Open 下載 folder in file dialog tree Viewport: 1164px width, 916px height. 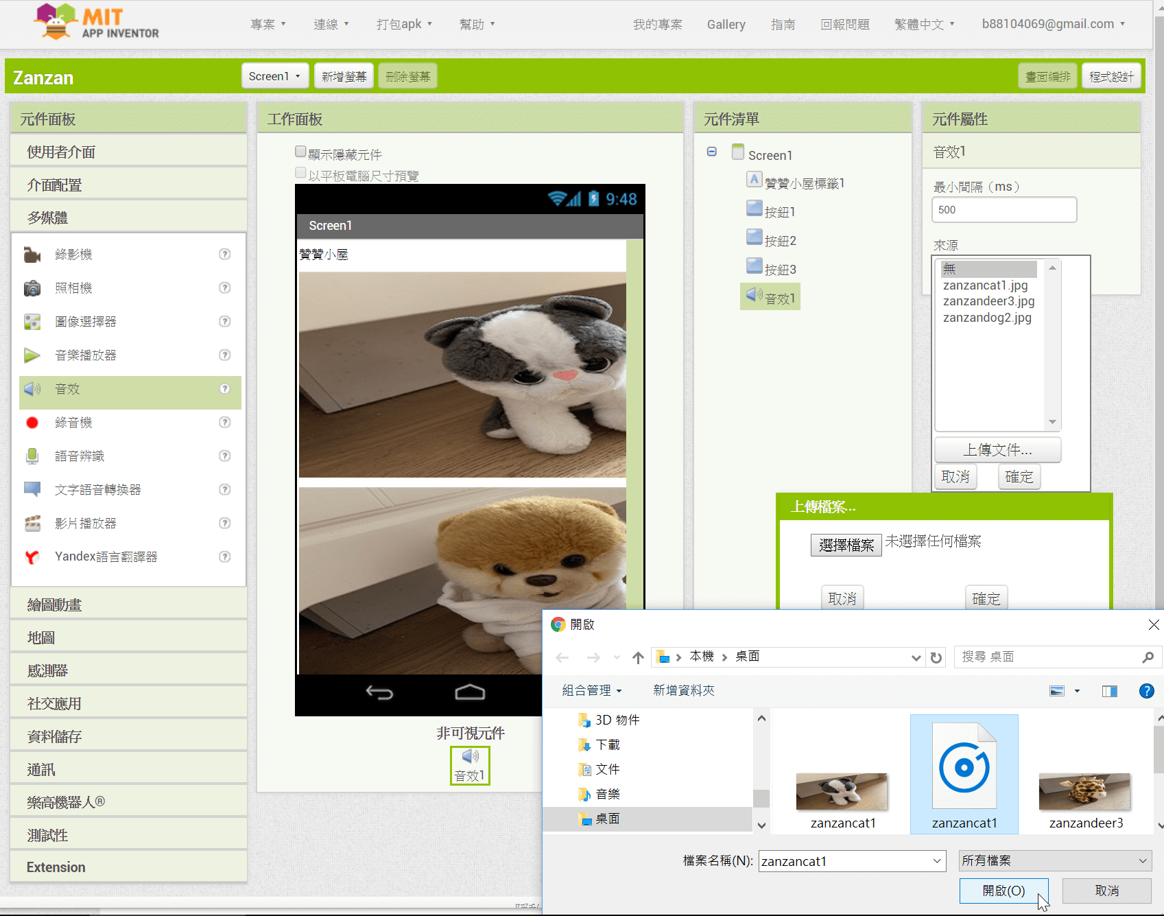[x=607, y=744]
